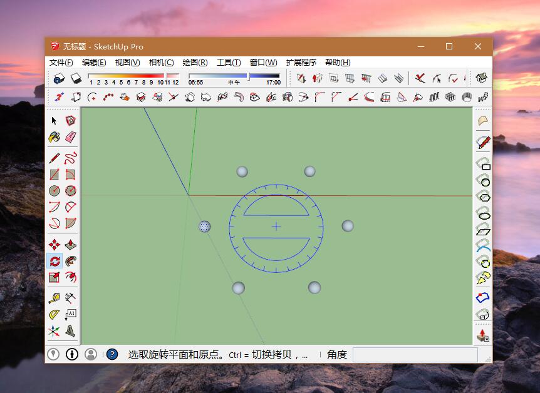Choose the polygon on surface tool
Viewport: 540px width, 393px height.
483,196
